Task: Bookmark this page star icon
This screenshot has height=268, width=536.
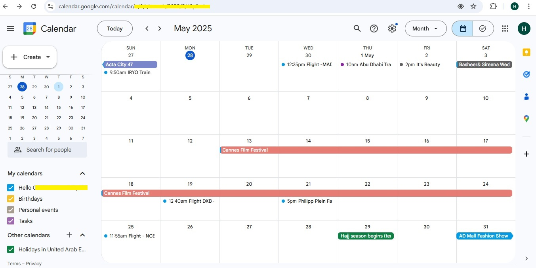Action: point(473,6)
